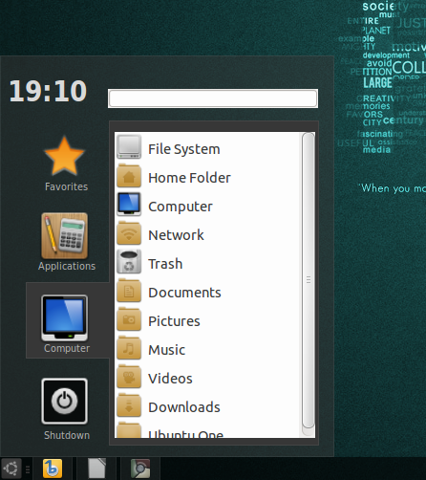Click the places list vertical scrollbar
426x480 pixels.
(309, 280)
